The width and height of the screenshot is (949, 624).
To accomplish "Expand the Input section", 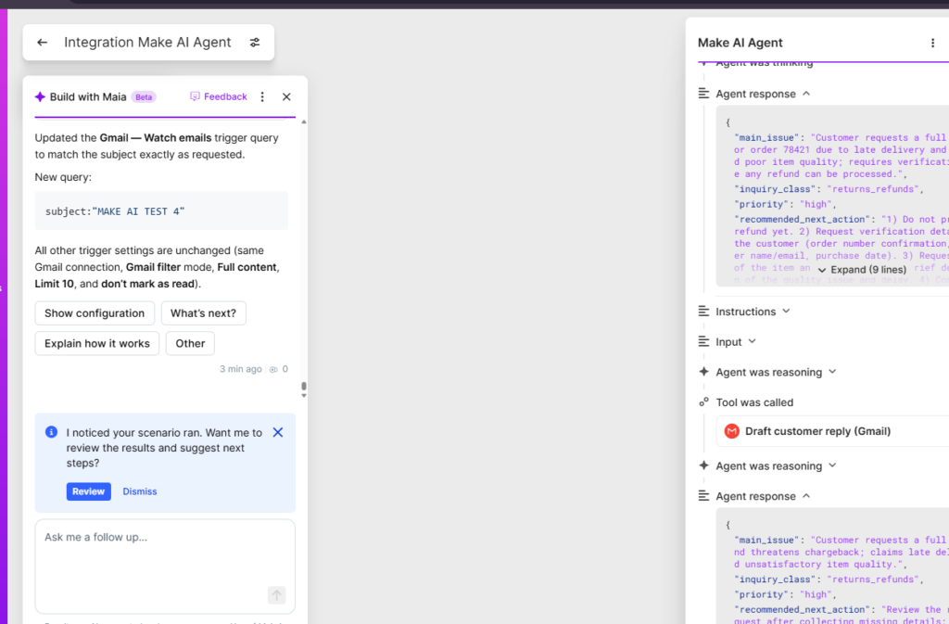I will (753, 341).
